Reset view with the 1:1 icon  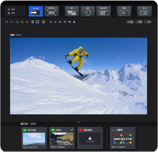pyautogui.click(x=27, y=22)
